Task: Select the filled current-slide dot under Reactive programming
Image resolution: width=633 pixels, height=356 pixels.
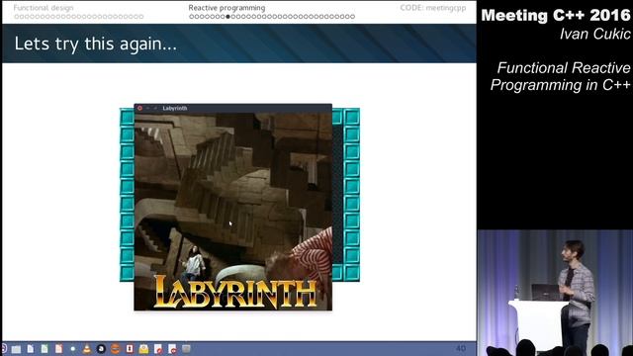Action: coord(228,17)
